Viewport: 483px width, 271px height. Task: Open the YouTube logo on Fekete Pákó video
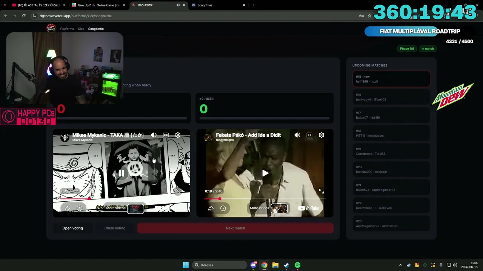coord(309,208)
